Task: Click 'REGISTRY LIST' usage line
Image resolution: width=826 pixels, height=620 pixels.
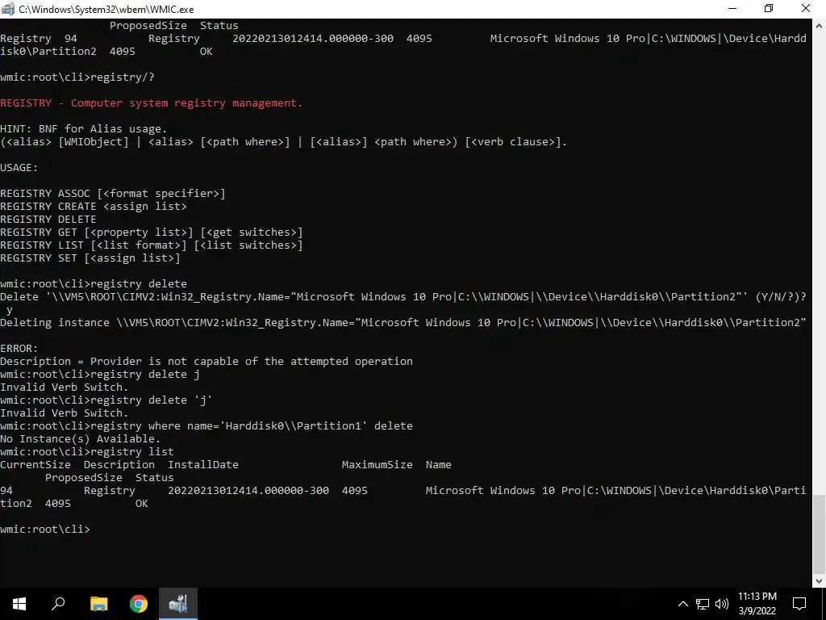Action: pos(151,245)
